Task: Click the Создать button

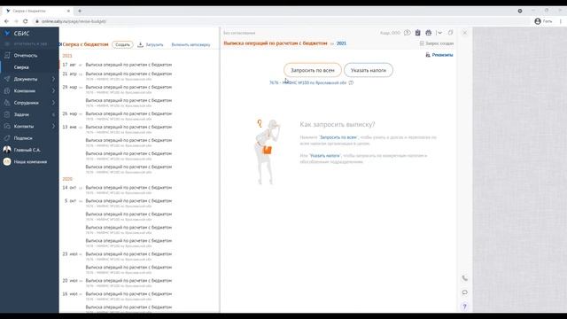Action: 122,44
